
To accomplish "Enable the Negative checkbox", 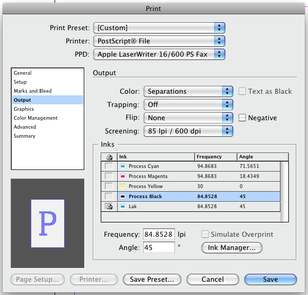I will pyautogui.click(x=242, y=118).
